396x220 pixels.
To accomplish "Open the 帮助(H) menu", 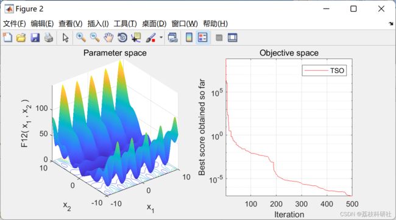I will point(216,24).
